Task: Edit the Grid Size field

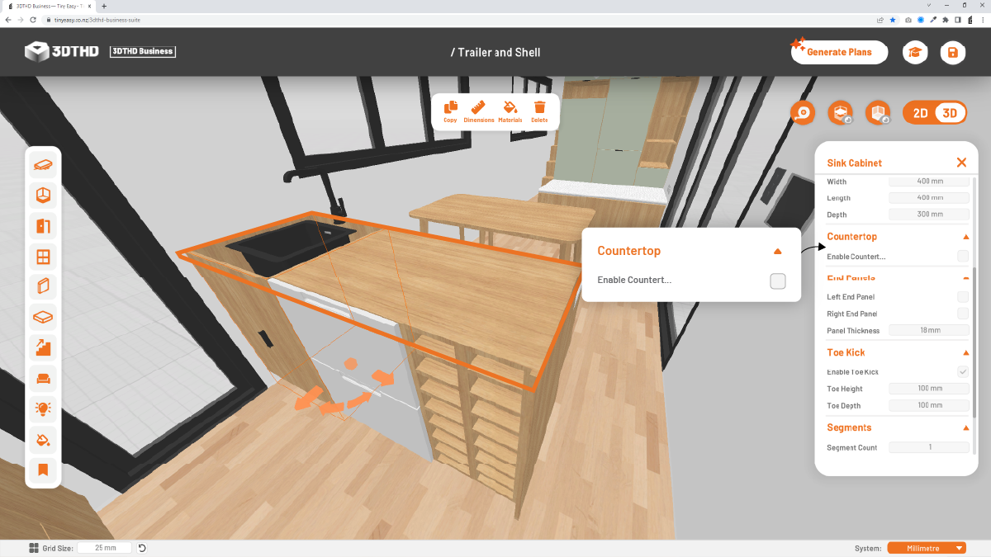Action: pyautogui.click(x=104, y=548)
